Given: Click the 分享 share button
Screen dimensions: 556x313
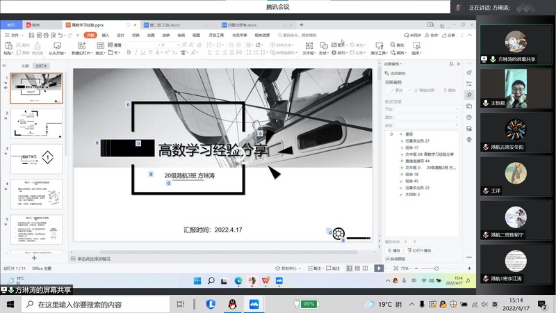Looking at the screenshot, I should point(452,34).
